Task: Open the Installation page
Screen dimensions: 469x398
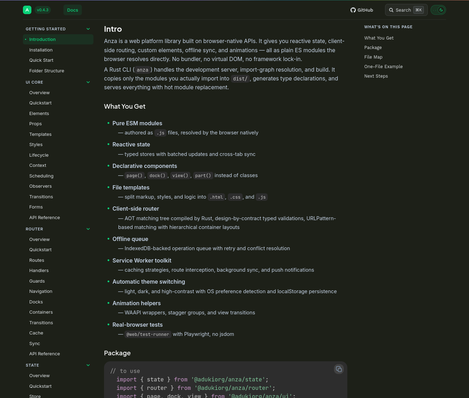Action: click(41, 50)
